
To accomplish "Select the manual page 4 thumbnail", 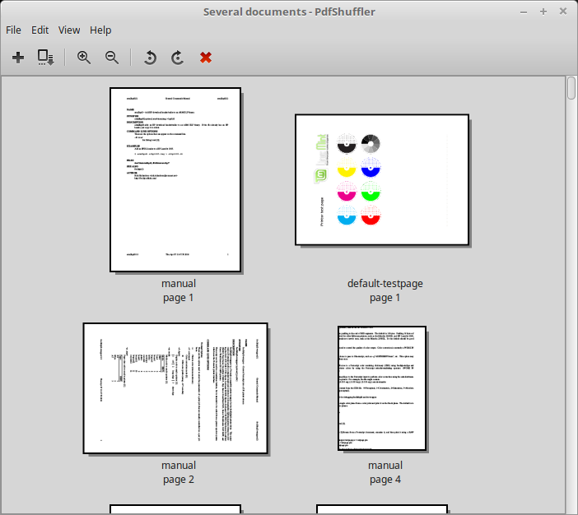I will pos(382,387).
